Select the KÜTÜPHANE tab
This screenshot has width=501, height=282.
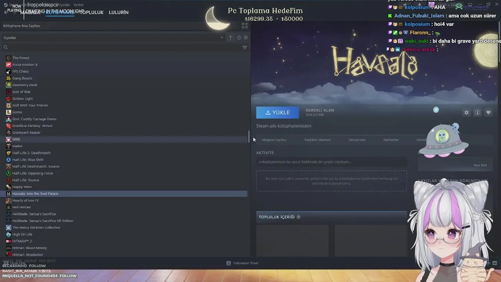click(59, 13)
